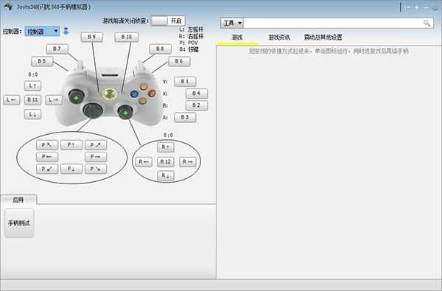Click the power icon in title bar
442x291 pixels.
click(x=435, y=7)
